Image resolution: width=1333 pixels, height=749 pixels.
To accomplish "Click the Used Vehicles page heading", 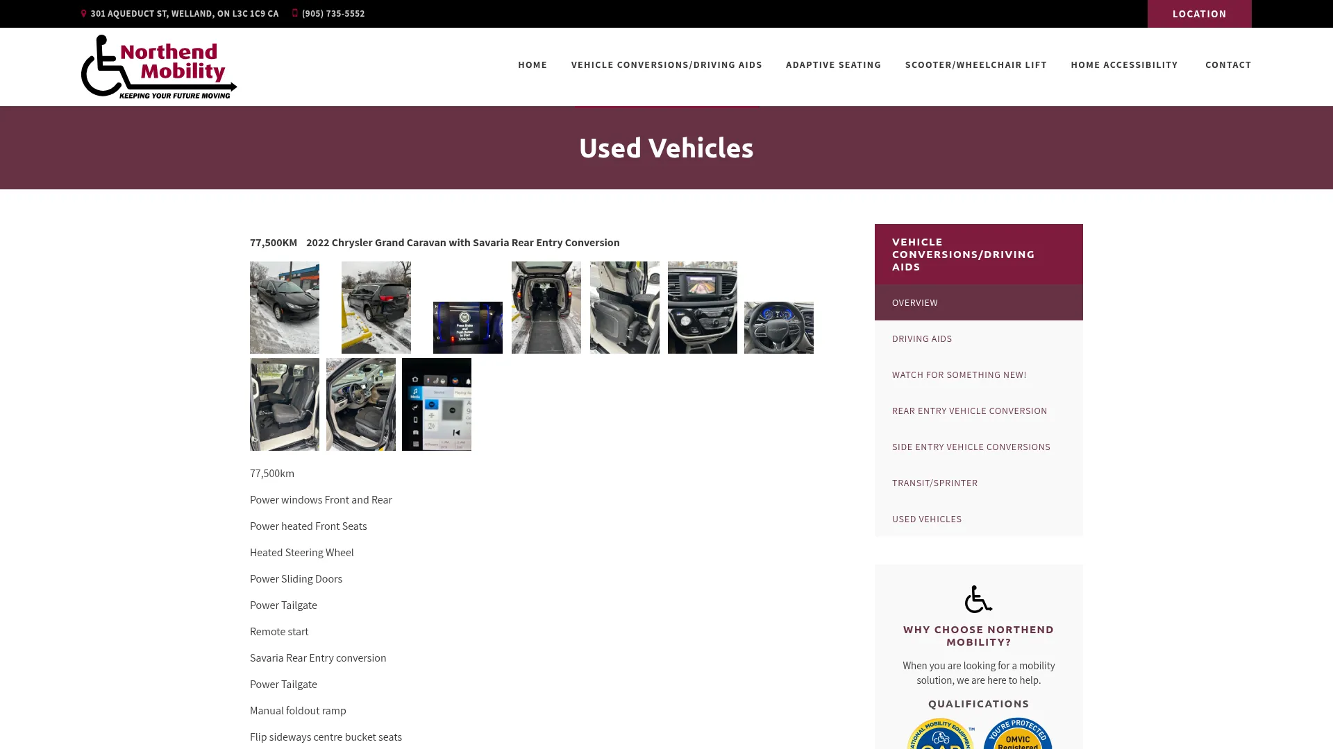I will coord(666,148).
